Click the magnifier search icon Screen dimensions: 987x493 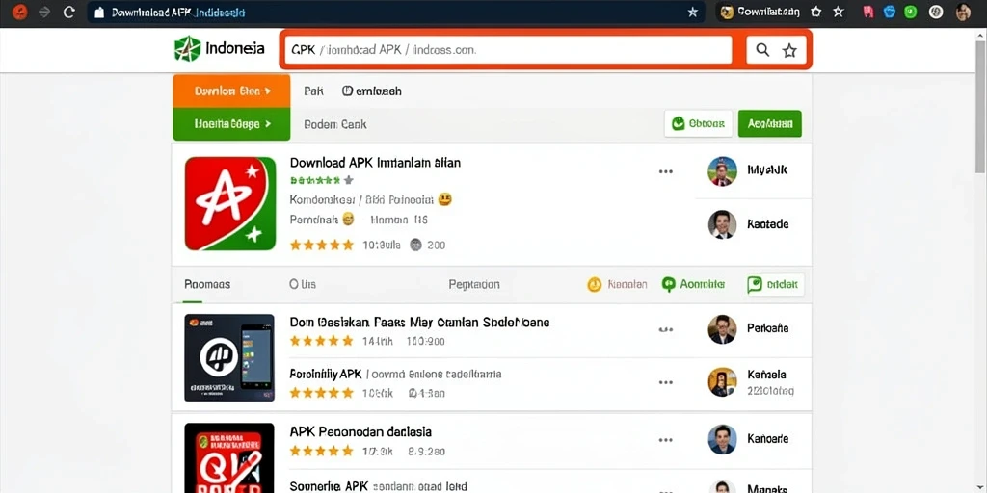[x=762, y=50]
